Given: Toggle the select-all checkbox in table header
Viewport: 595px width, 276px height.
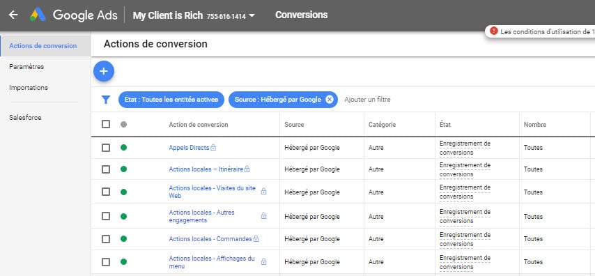Looking at the screenshot, I should pyautogui.click(x=106, y=124).
